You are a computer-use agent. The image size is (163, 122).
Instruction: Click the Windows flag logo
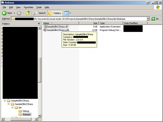158,7
